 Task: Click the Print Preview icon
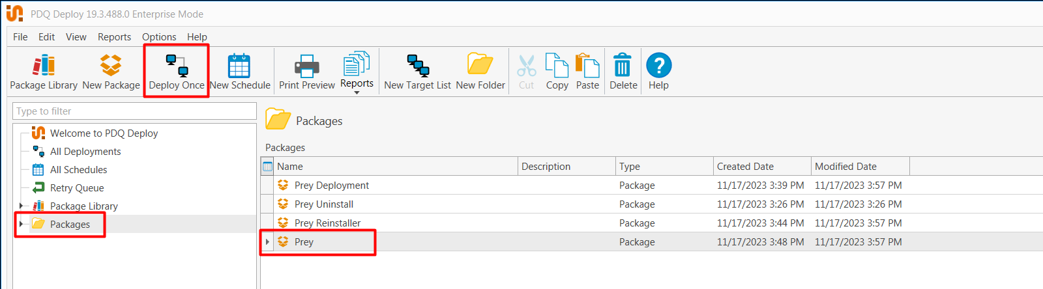tap(307, 66)
